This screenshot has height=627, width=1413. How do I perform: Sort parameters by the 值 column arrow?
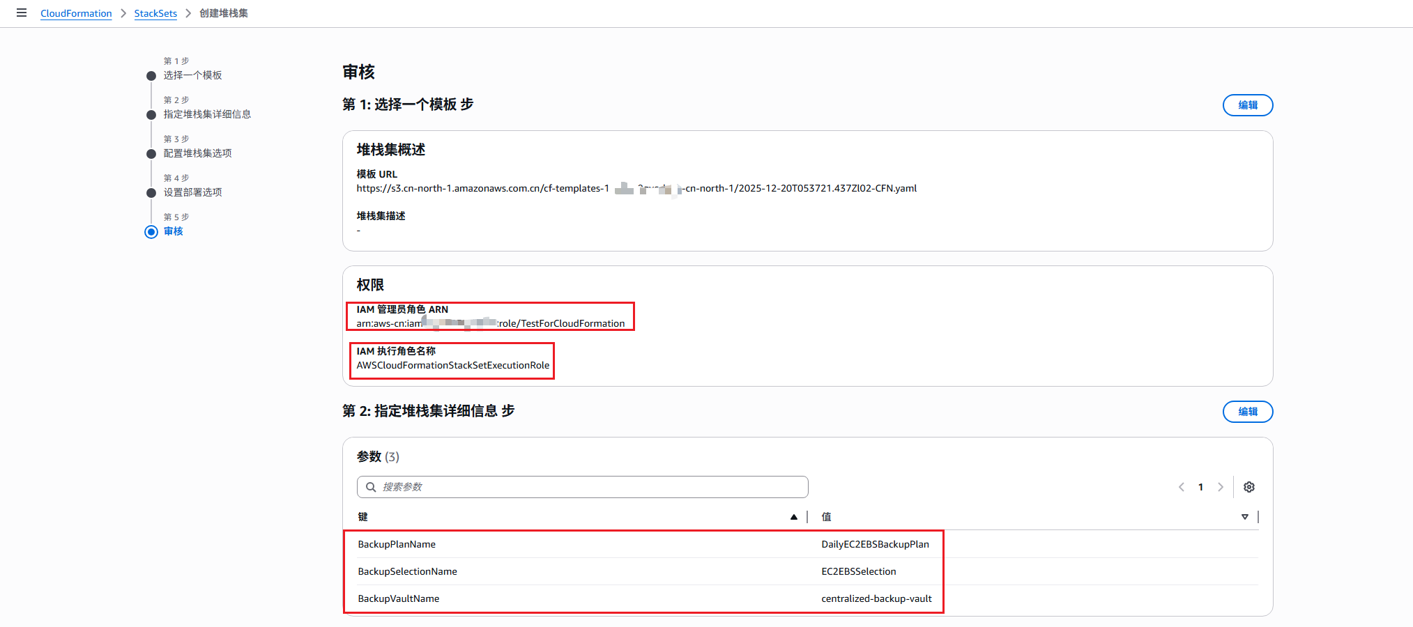(x=1244, y=517)
